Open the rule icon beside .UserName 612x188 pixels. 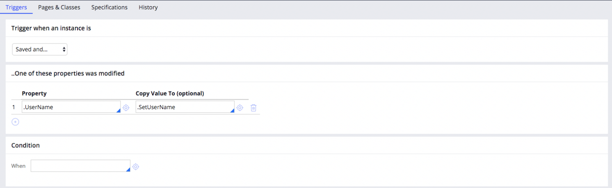point(126,108)
